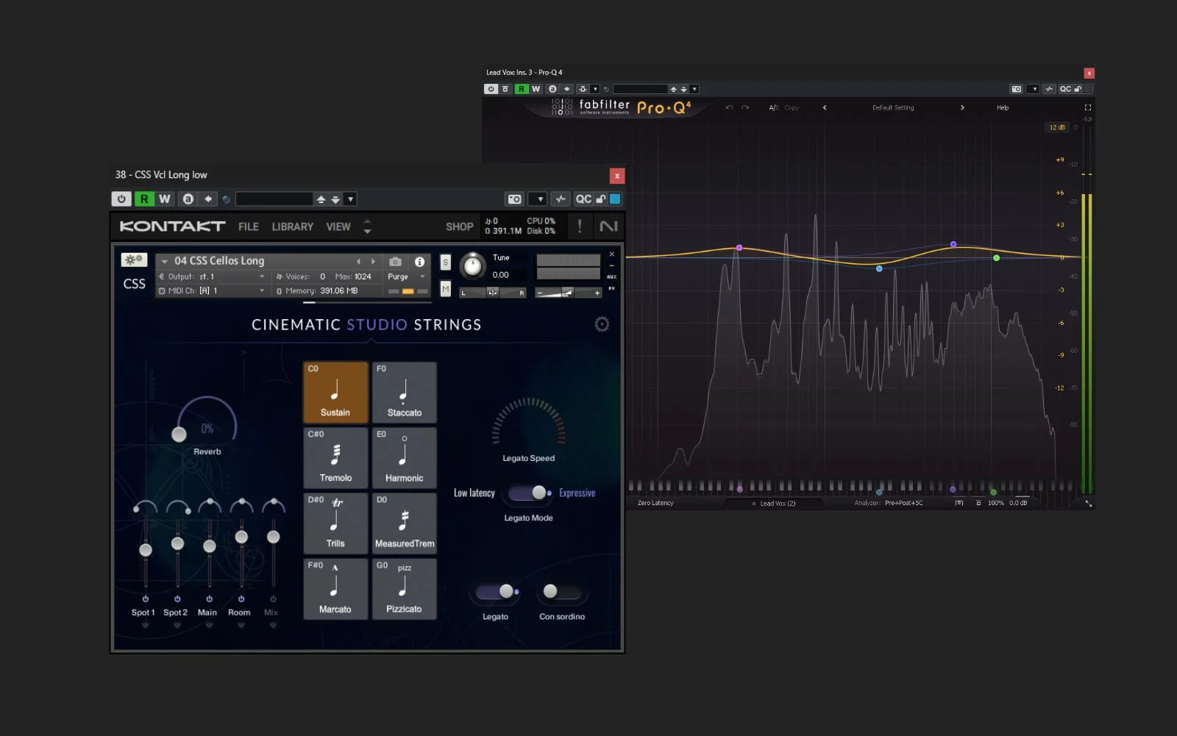Screen dimensions: 1177x736
Task: Toggle Spot 1 mic power icon
Action: tap(146, 599)
